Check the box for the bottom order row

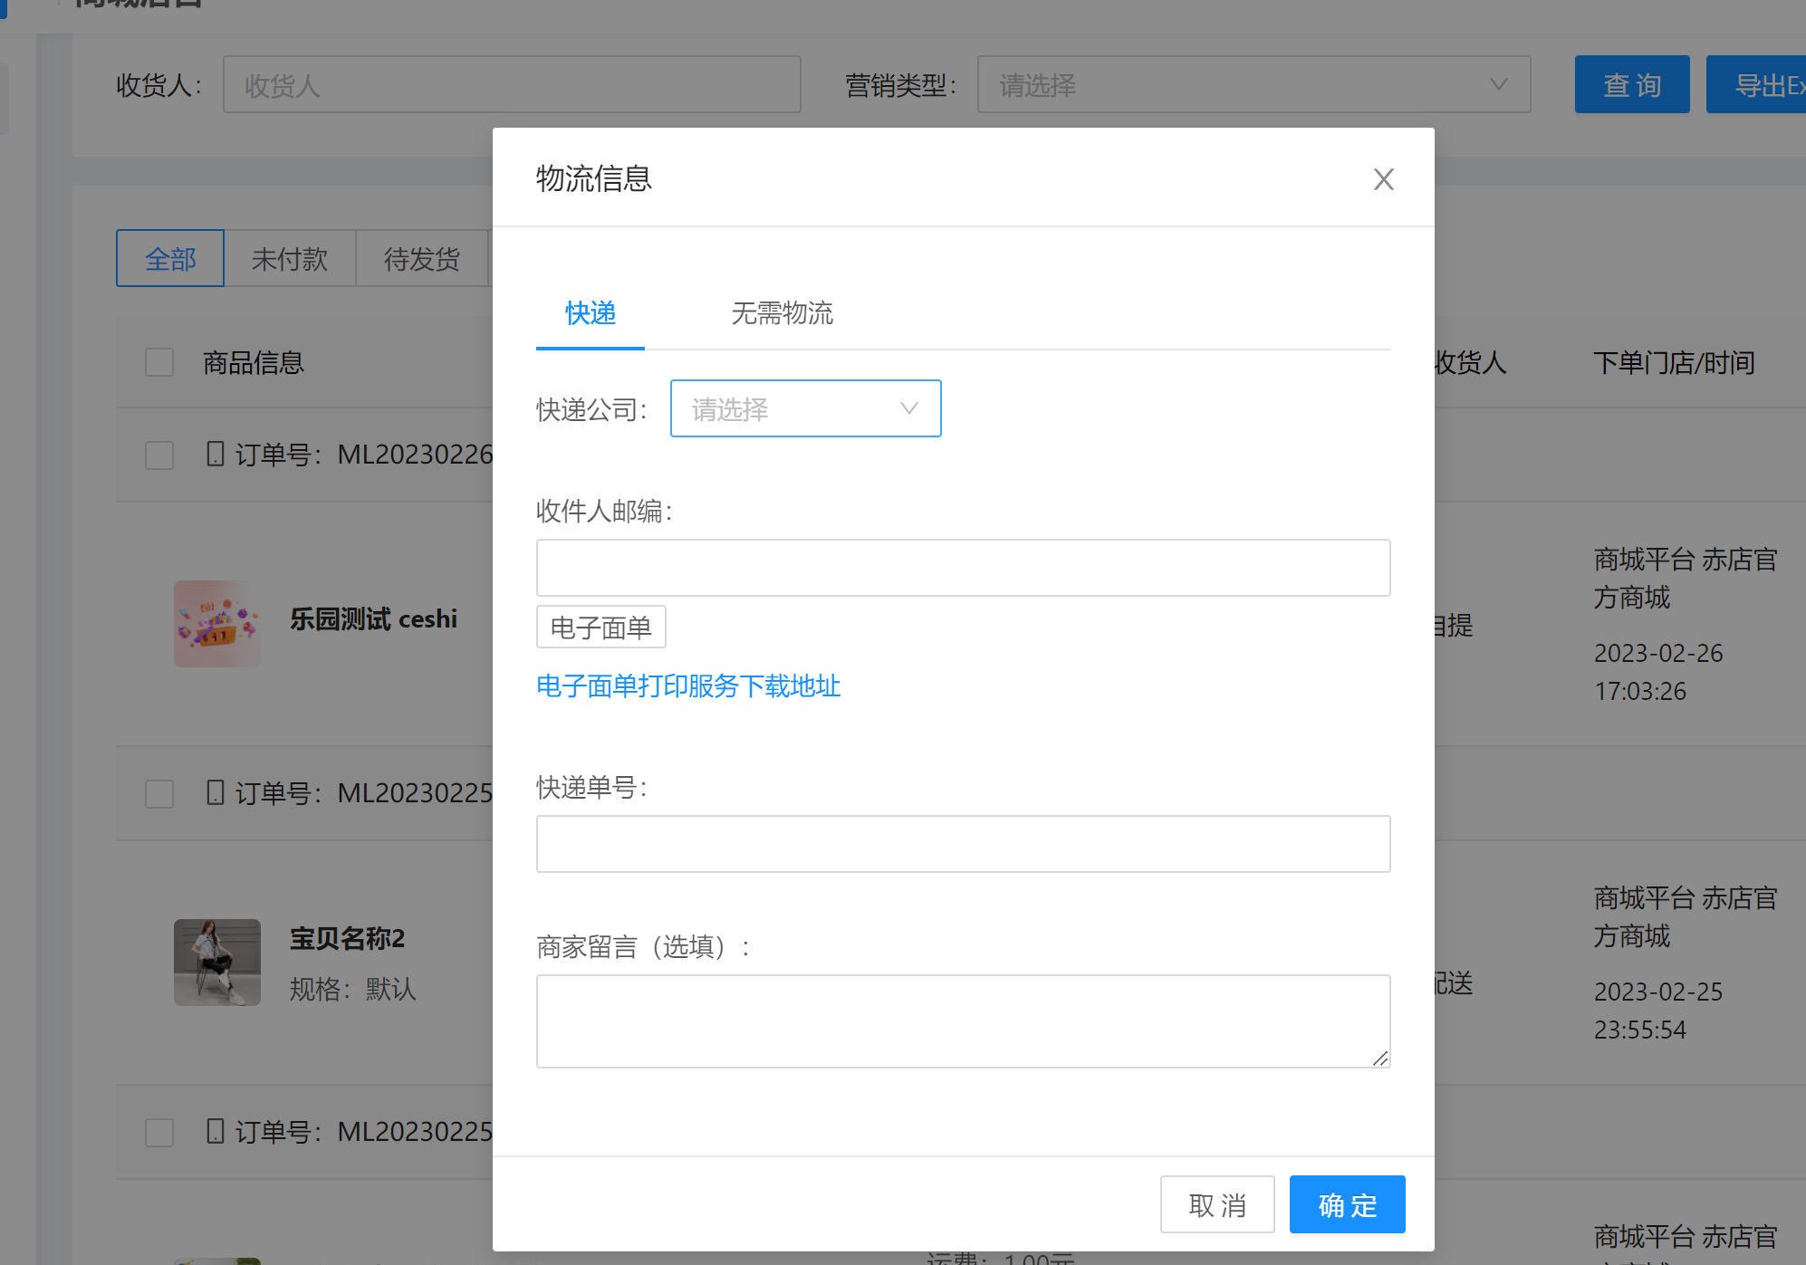[x=159, y=1132]
